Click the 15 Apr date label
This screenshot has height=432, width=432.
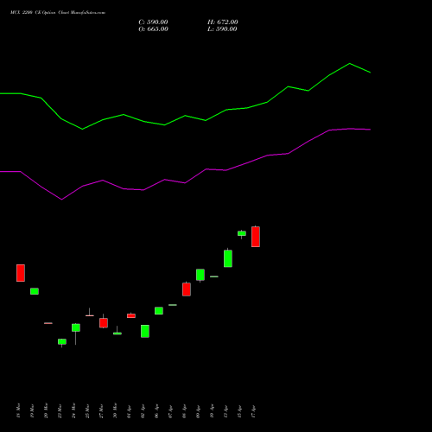(239, 411)
